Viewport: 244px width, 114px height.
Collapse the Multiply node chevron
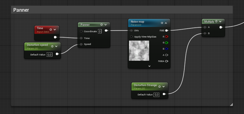[x=220, y=21]
